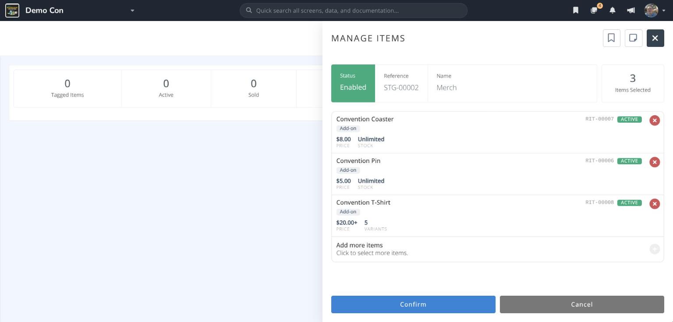Screen dimensions: 673x322
Task: Click the Sold stat tile
Action: [254, 88]
